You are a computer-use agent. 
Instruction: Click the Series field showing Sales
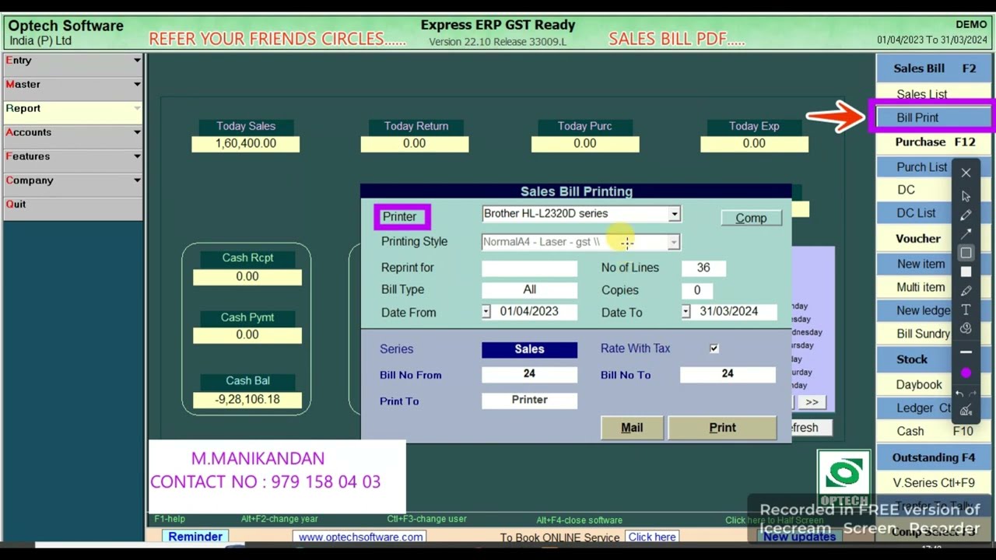point(529,350)
